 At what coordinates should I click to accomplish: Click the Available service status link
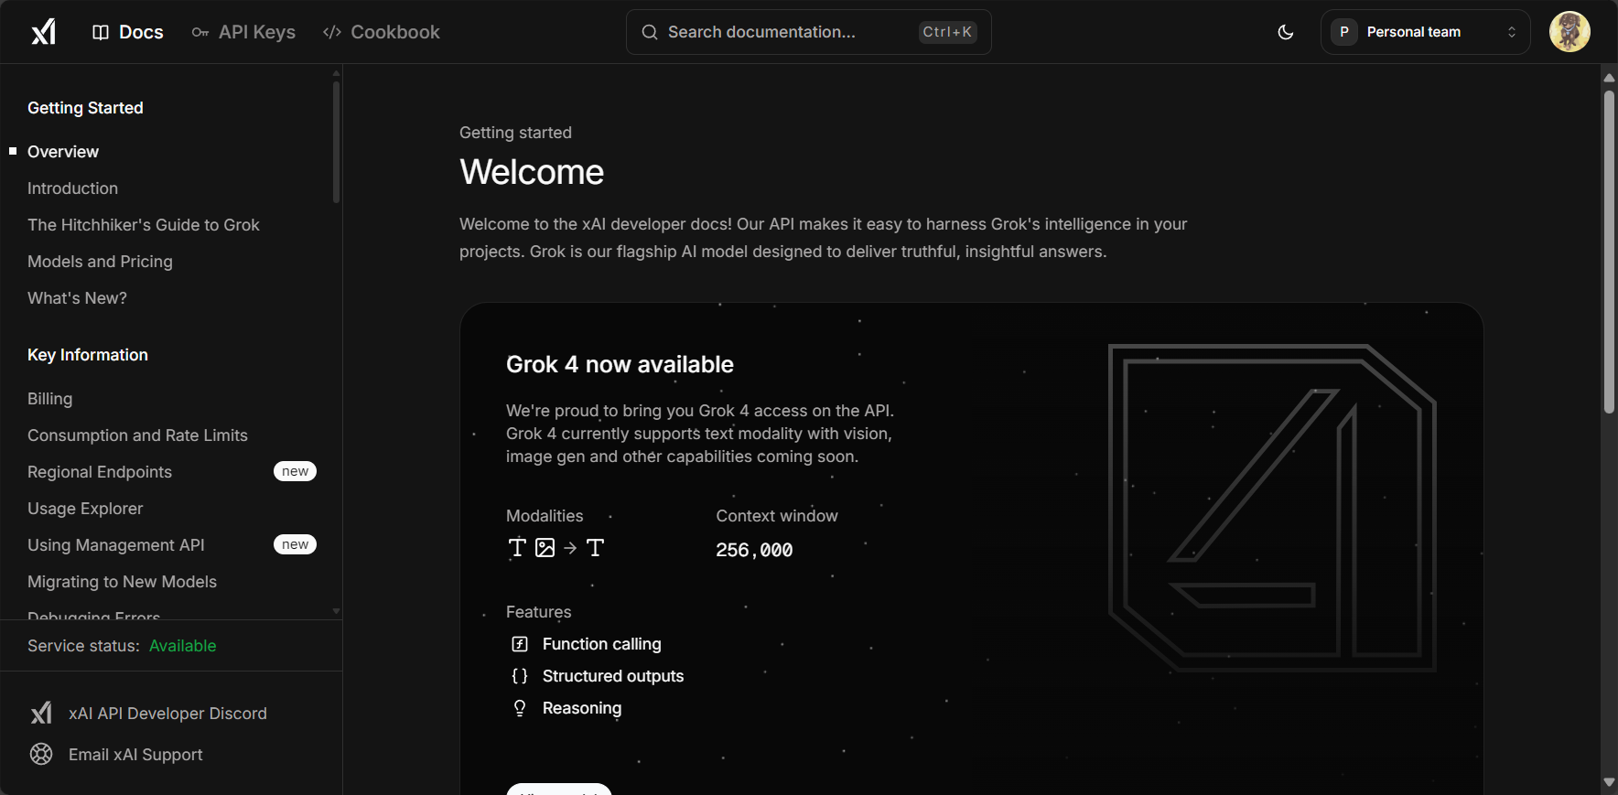(183, 646)
